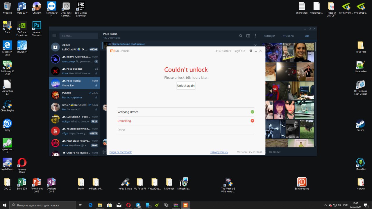This screenshot has height=209, width=372.
Task: Open Task View in the taskbar
Action: [81, 205]
